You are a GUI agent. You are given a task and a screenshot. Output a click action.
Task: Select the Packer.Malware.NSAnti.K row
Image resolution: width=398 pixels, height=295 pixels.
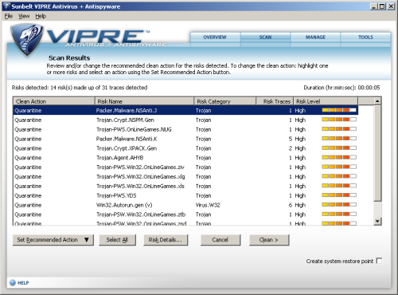185,139
